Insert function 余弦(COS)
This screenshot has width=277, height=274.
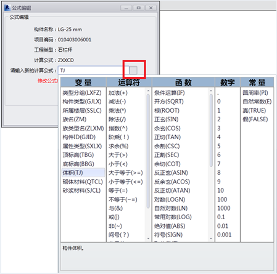tap(167, 128)
